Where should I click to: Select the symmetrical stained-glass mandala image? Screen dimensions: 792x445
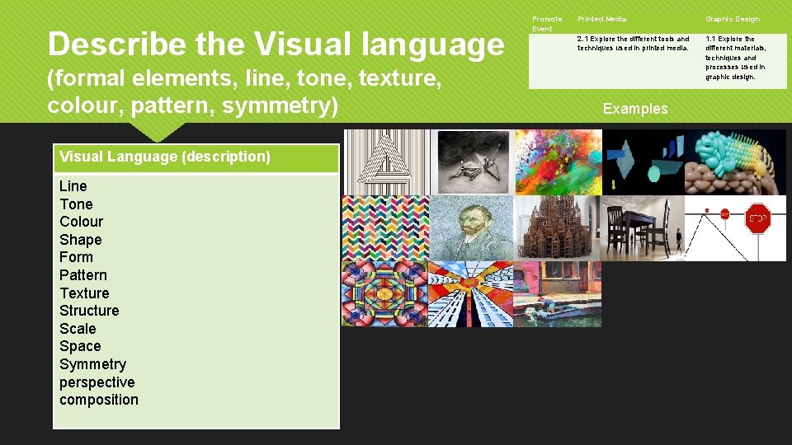(x=385, y=294)
